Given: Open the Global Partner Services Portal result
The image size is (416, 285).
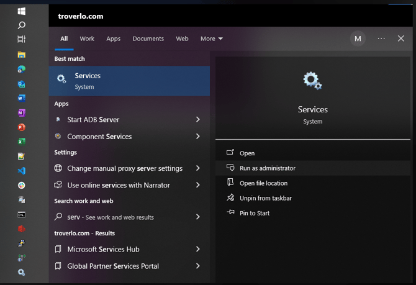Looking at the screenshot, I should tap(129, 266).
